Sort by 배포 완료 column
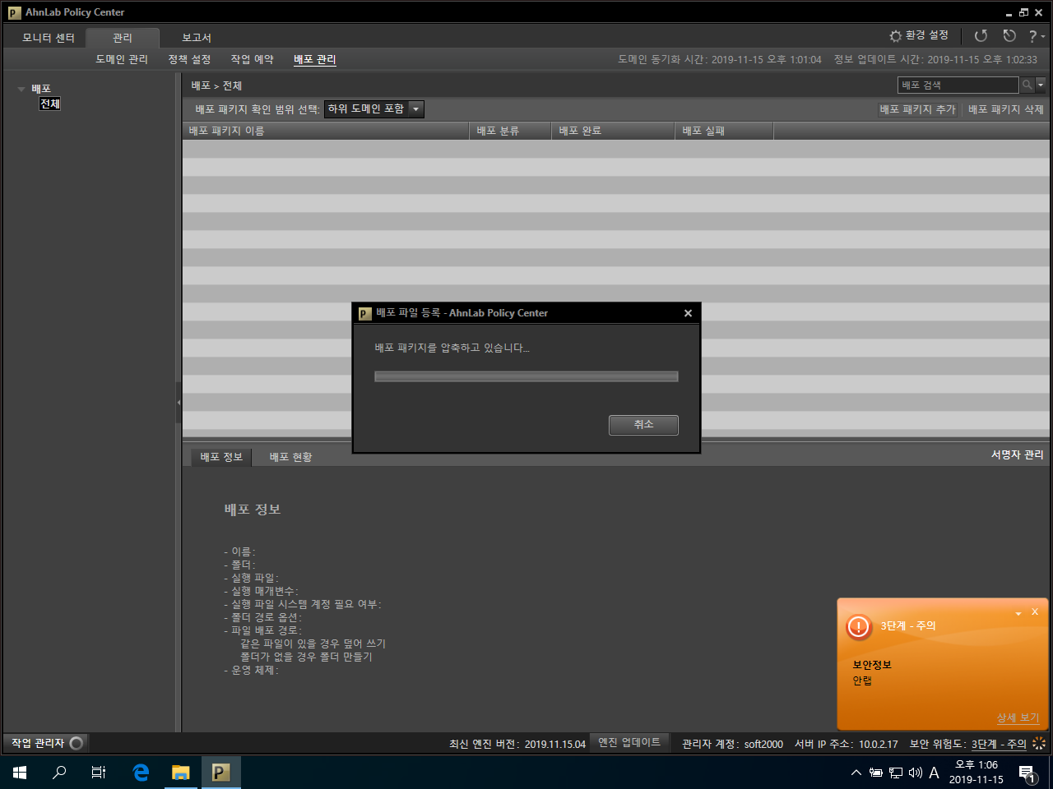1053x789 pixels. tap(613, 131)
